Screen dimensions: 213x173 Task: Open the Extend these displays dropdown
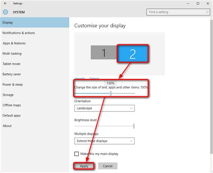(x=104, y=141)
